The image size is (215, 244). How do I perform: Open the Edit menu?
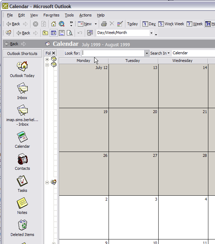coord(21,15)
